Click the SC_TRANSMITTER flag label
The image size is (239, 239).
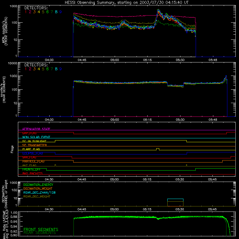[x=35, y=145]
